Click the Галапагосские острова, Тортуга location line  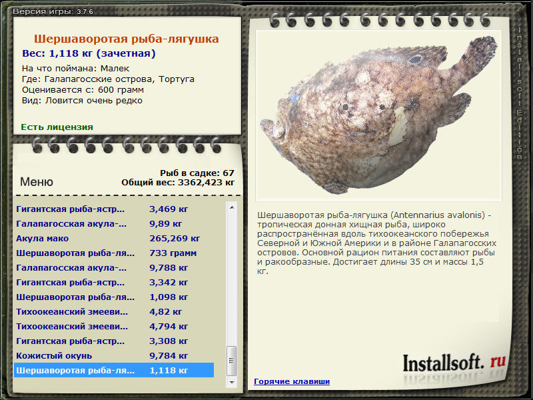coord(108,79)
